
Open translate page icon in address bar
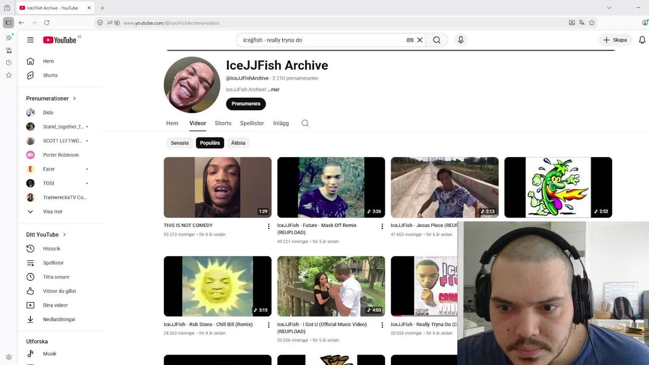(582, 23)
